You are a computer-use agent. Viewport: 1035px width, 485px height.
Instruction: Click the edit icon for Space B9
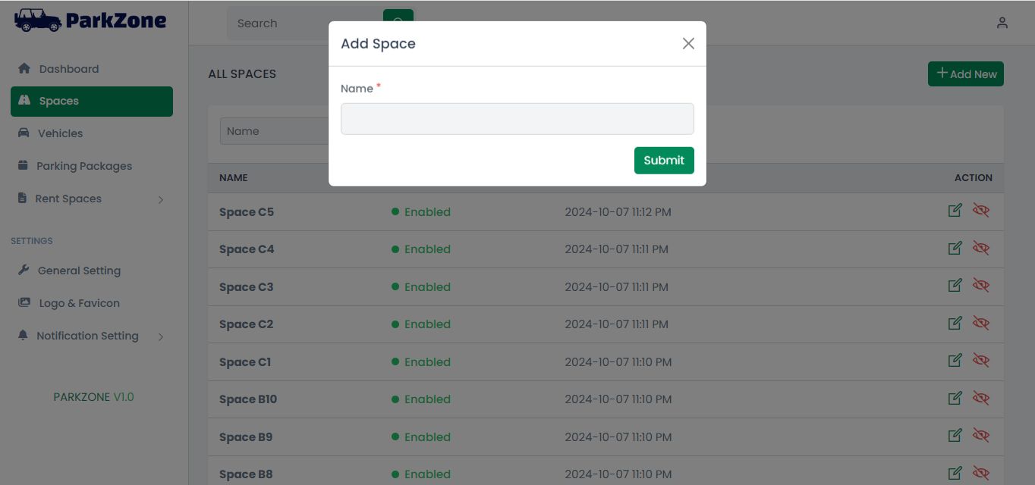[955, 436]
